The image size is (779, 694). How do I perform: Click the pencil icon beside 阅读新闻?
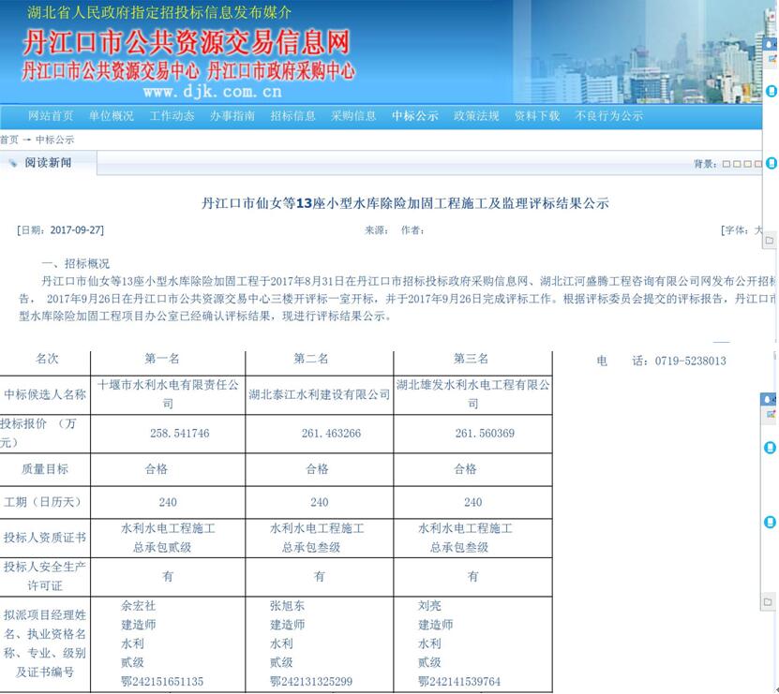(x=13, y=163)
